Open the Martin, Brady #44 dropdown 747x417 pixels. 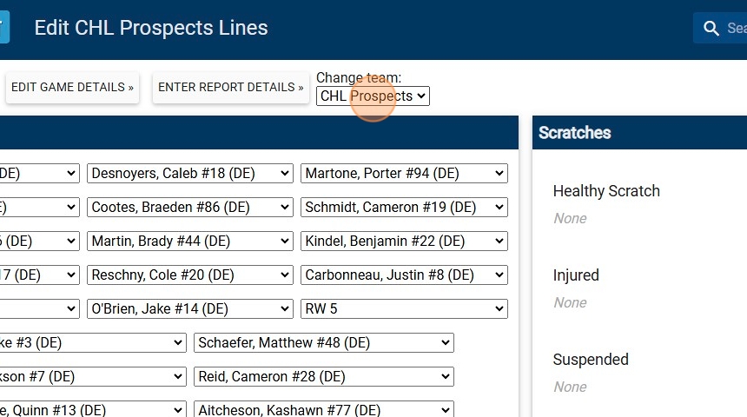click(190, 242)
